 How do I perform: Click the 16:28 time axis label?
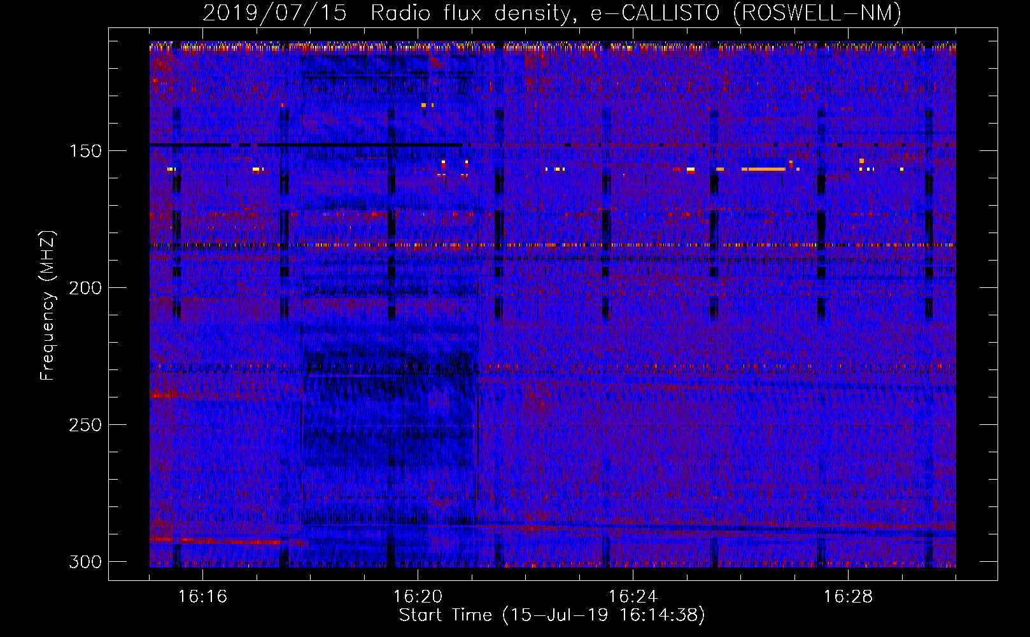point(848,597)
